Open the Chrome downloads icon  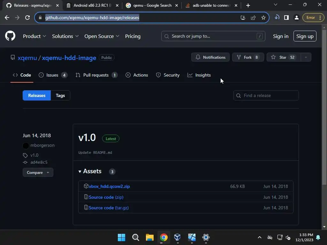click(277, 17)
